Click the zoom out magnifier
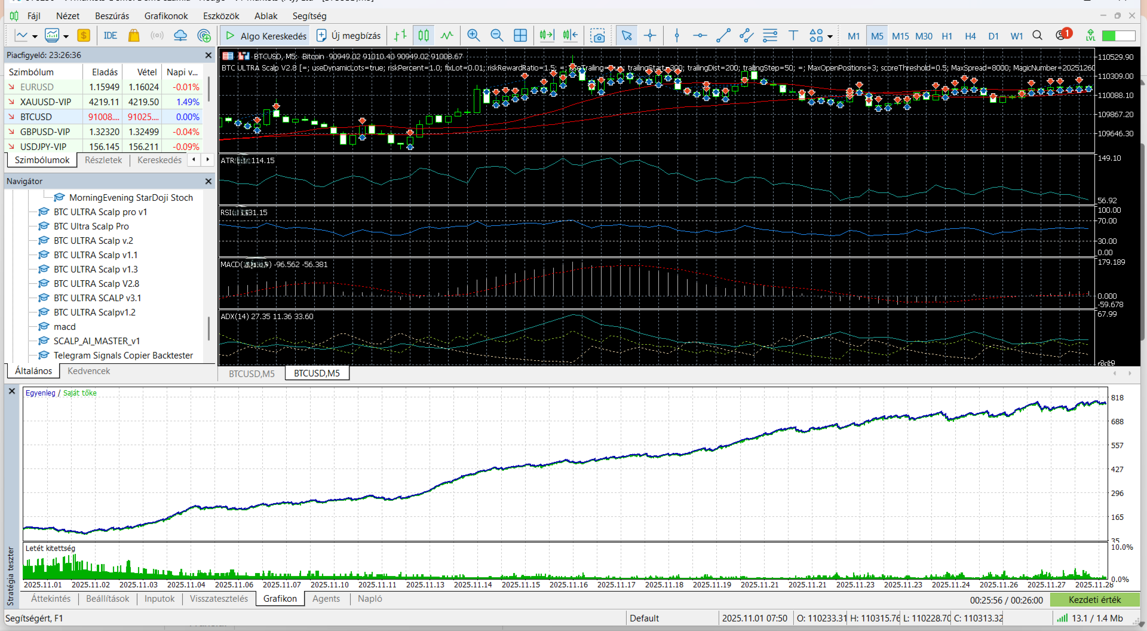This screenshot has width=1147, height=631. (496, 36)
